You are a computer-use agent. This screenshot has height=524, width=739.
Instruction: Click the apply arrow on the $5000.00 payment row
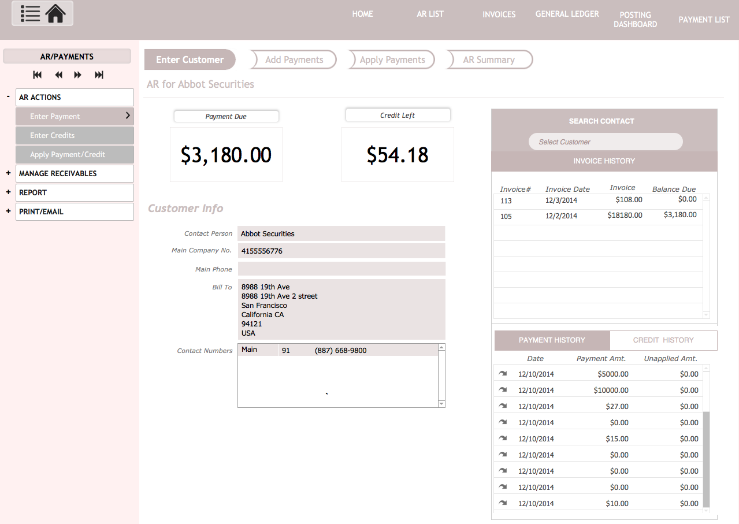tap(502, 373)
